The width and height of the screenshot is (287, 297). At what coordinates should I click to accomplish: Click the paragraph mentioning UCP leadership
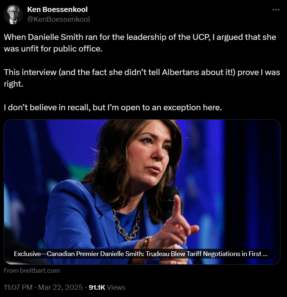(x=140, y=43)
